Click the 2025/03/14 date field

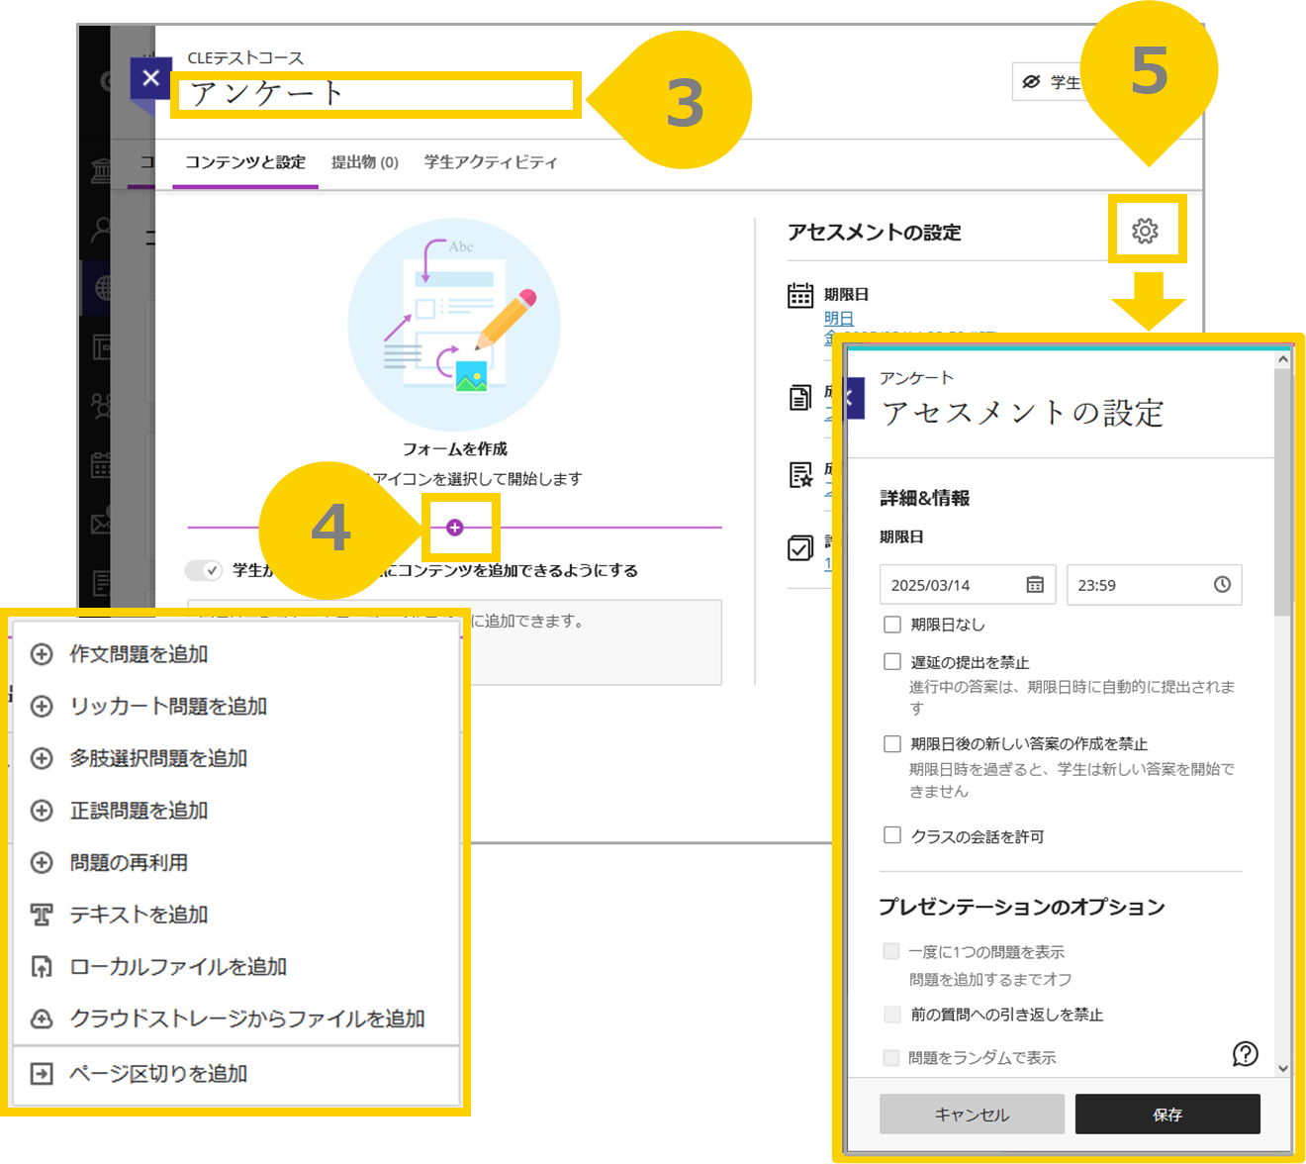pos(968,585)
